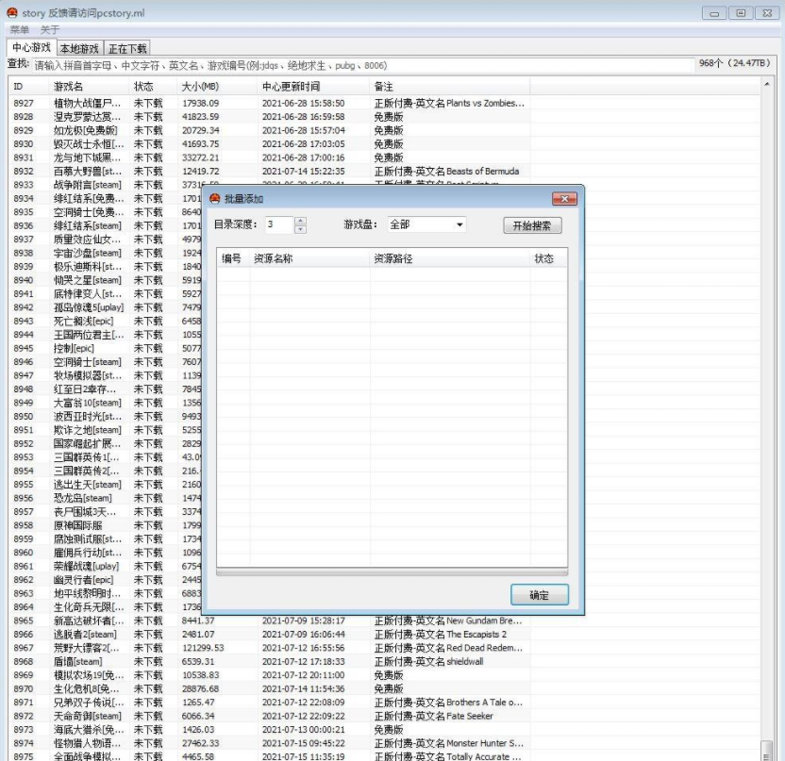Switch to the 正在下载 tab

coord(127,48)
